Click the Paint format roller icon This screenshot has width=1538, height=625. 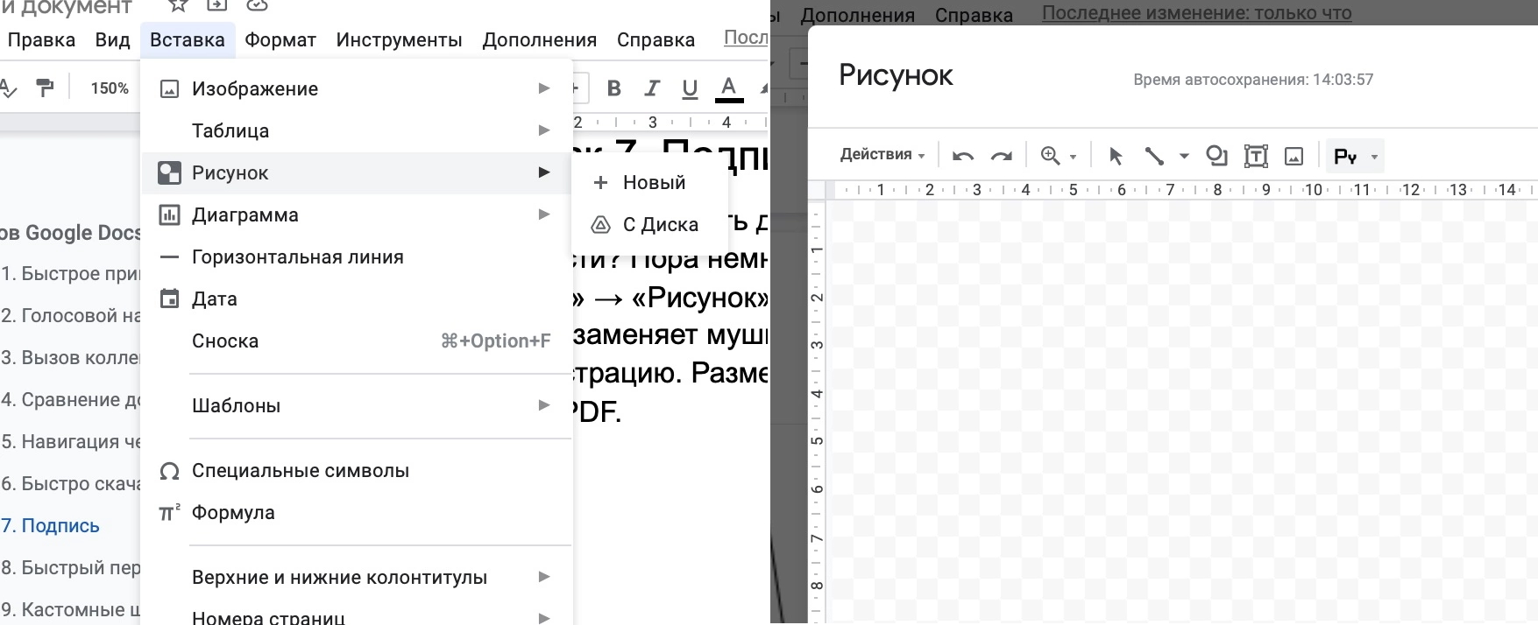(x=44, y=88)
